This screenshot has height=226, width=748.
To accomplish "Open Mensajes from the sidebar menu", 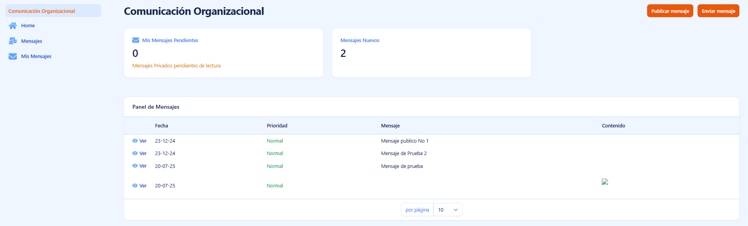I will [x=32, y=41].
